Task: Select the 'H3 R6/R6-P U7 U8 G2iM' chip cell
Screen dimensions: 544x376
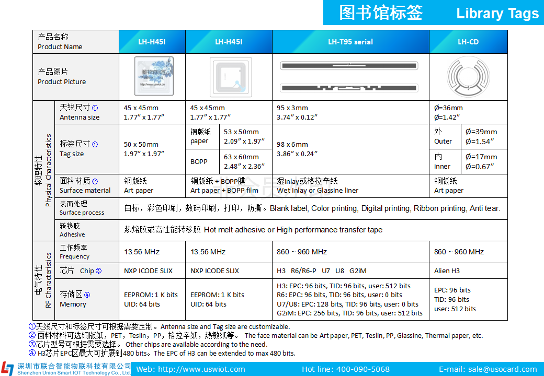Action: click(x=350, y=271)
